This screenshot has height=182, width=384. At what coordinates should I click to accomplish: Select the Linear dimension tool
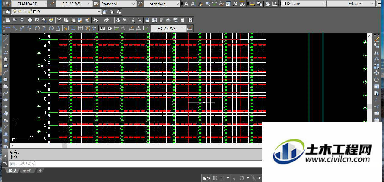8,28
